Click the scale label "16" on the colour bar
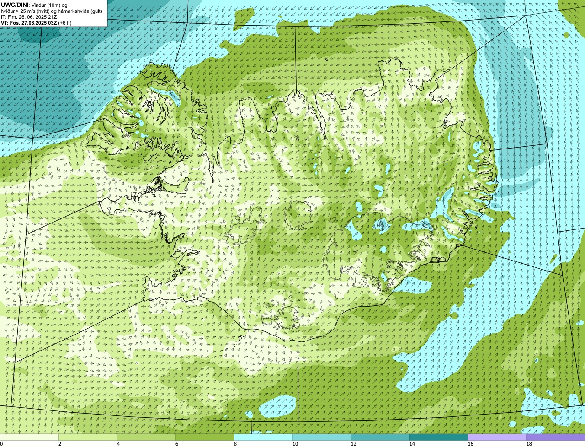The image size is (585, 447). pyautogui.click(x=470, y=444)
